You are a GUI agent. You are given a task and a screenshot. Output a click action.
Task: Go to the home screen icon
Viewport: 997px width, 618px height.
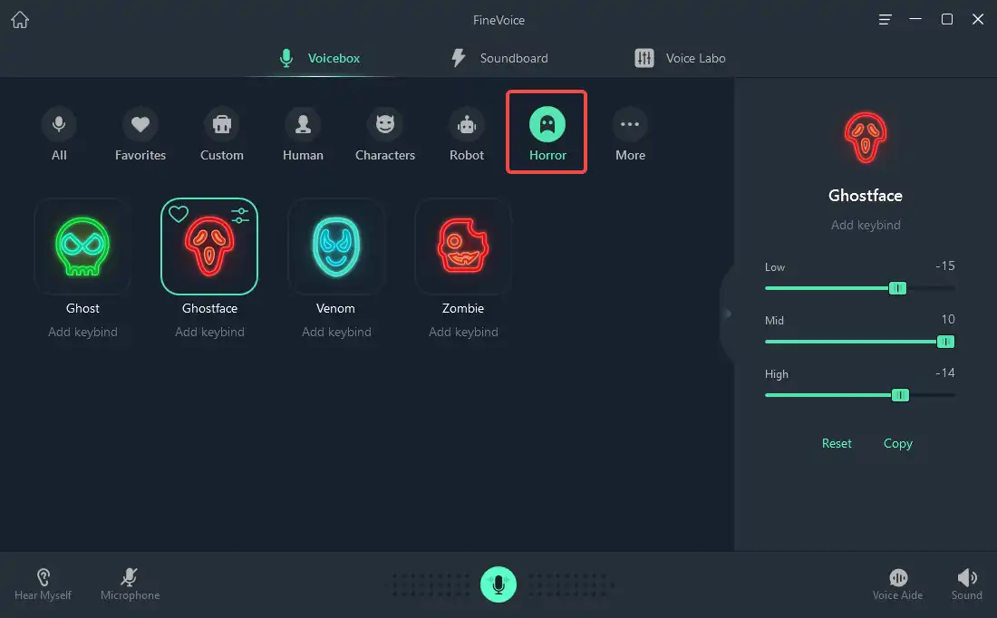tap(20, 20)
